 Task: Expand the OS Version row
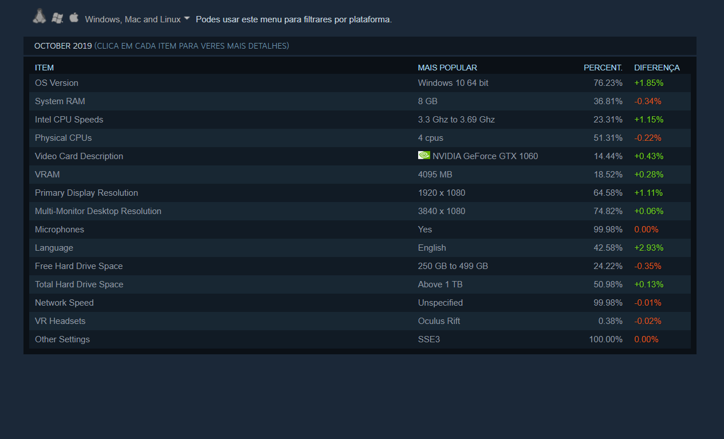coord(360,83)
